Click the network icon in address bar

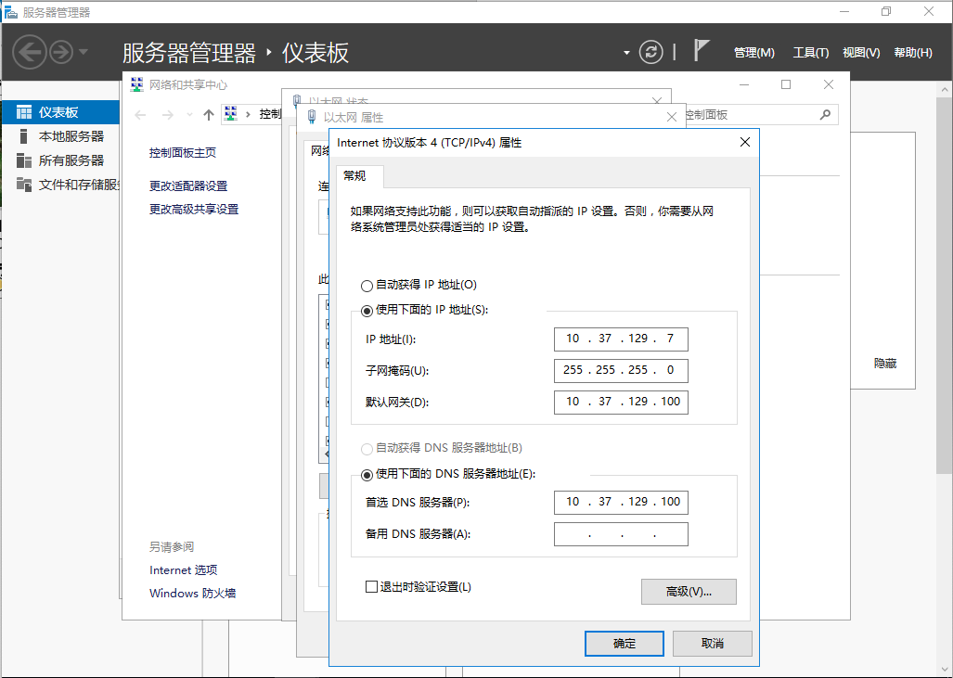click(231, 113)
